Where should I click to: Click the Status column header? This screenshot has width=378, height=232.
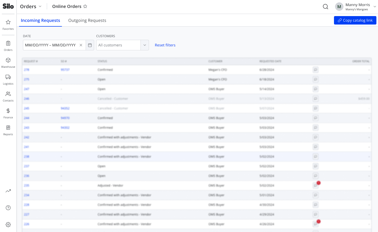click(102, 61)
